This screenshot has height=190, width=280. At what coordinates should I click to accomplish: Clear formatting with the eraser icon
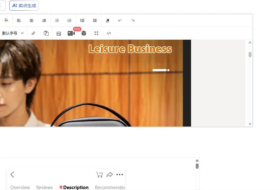(x=107, y=20)
